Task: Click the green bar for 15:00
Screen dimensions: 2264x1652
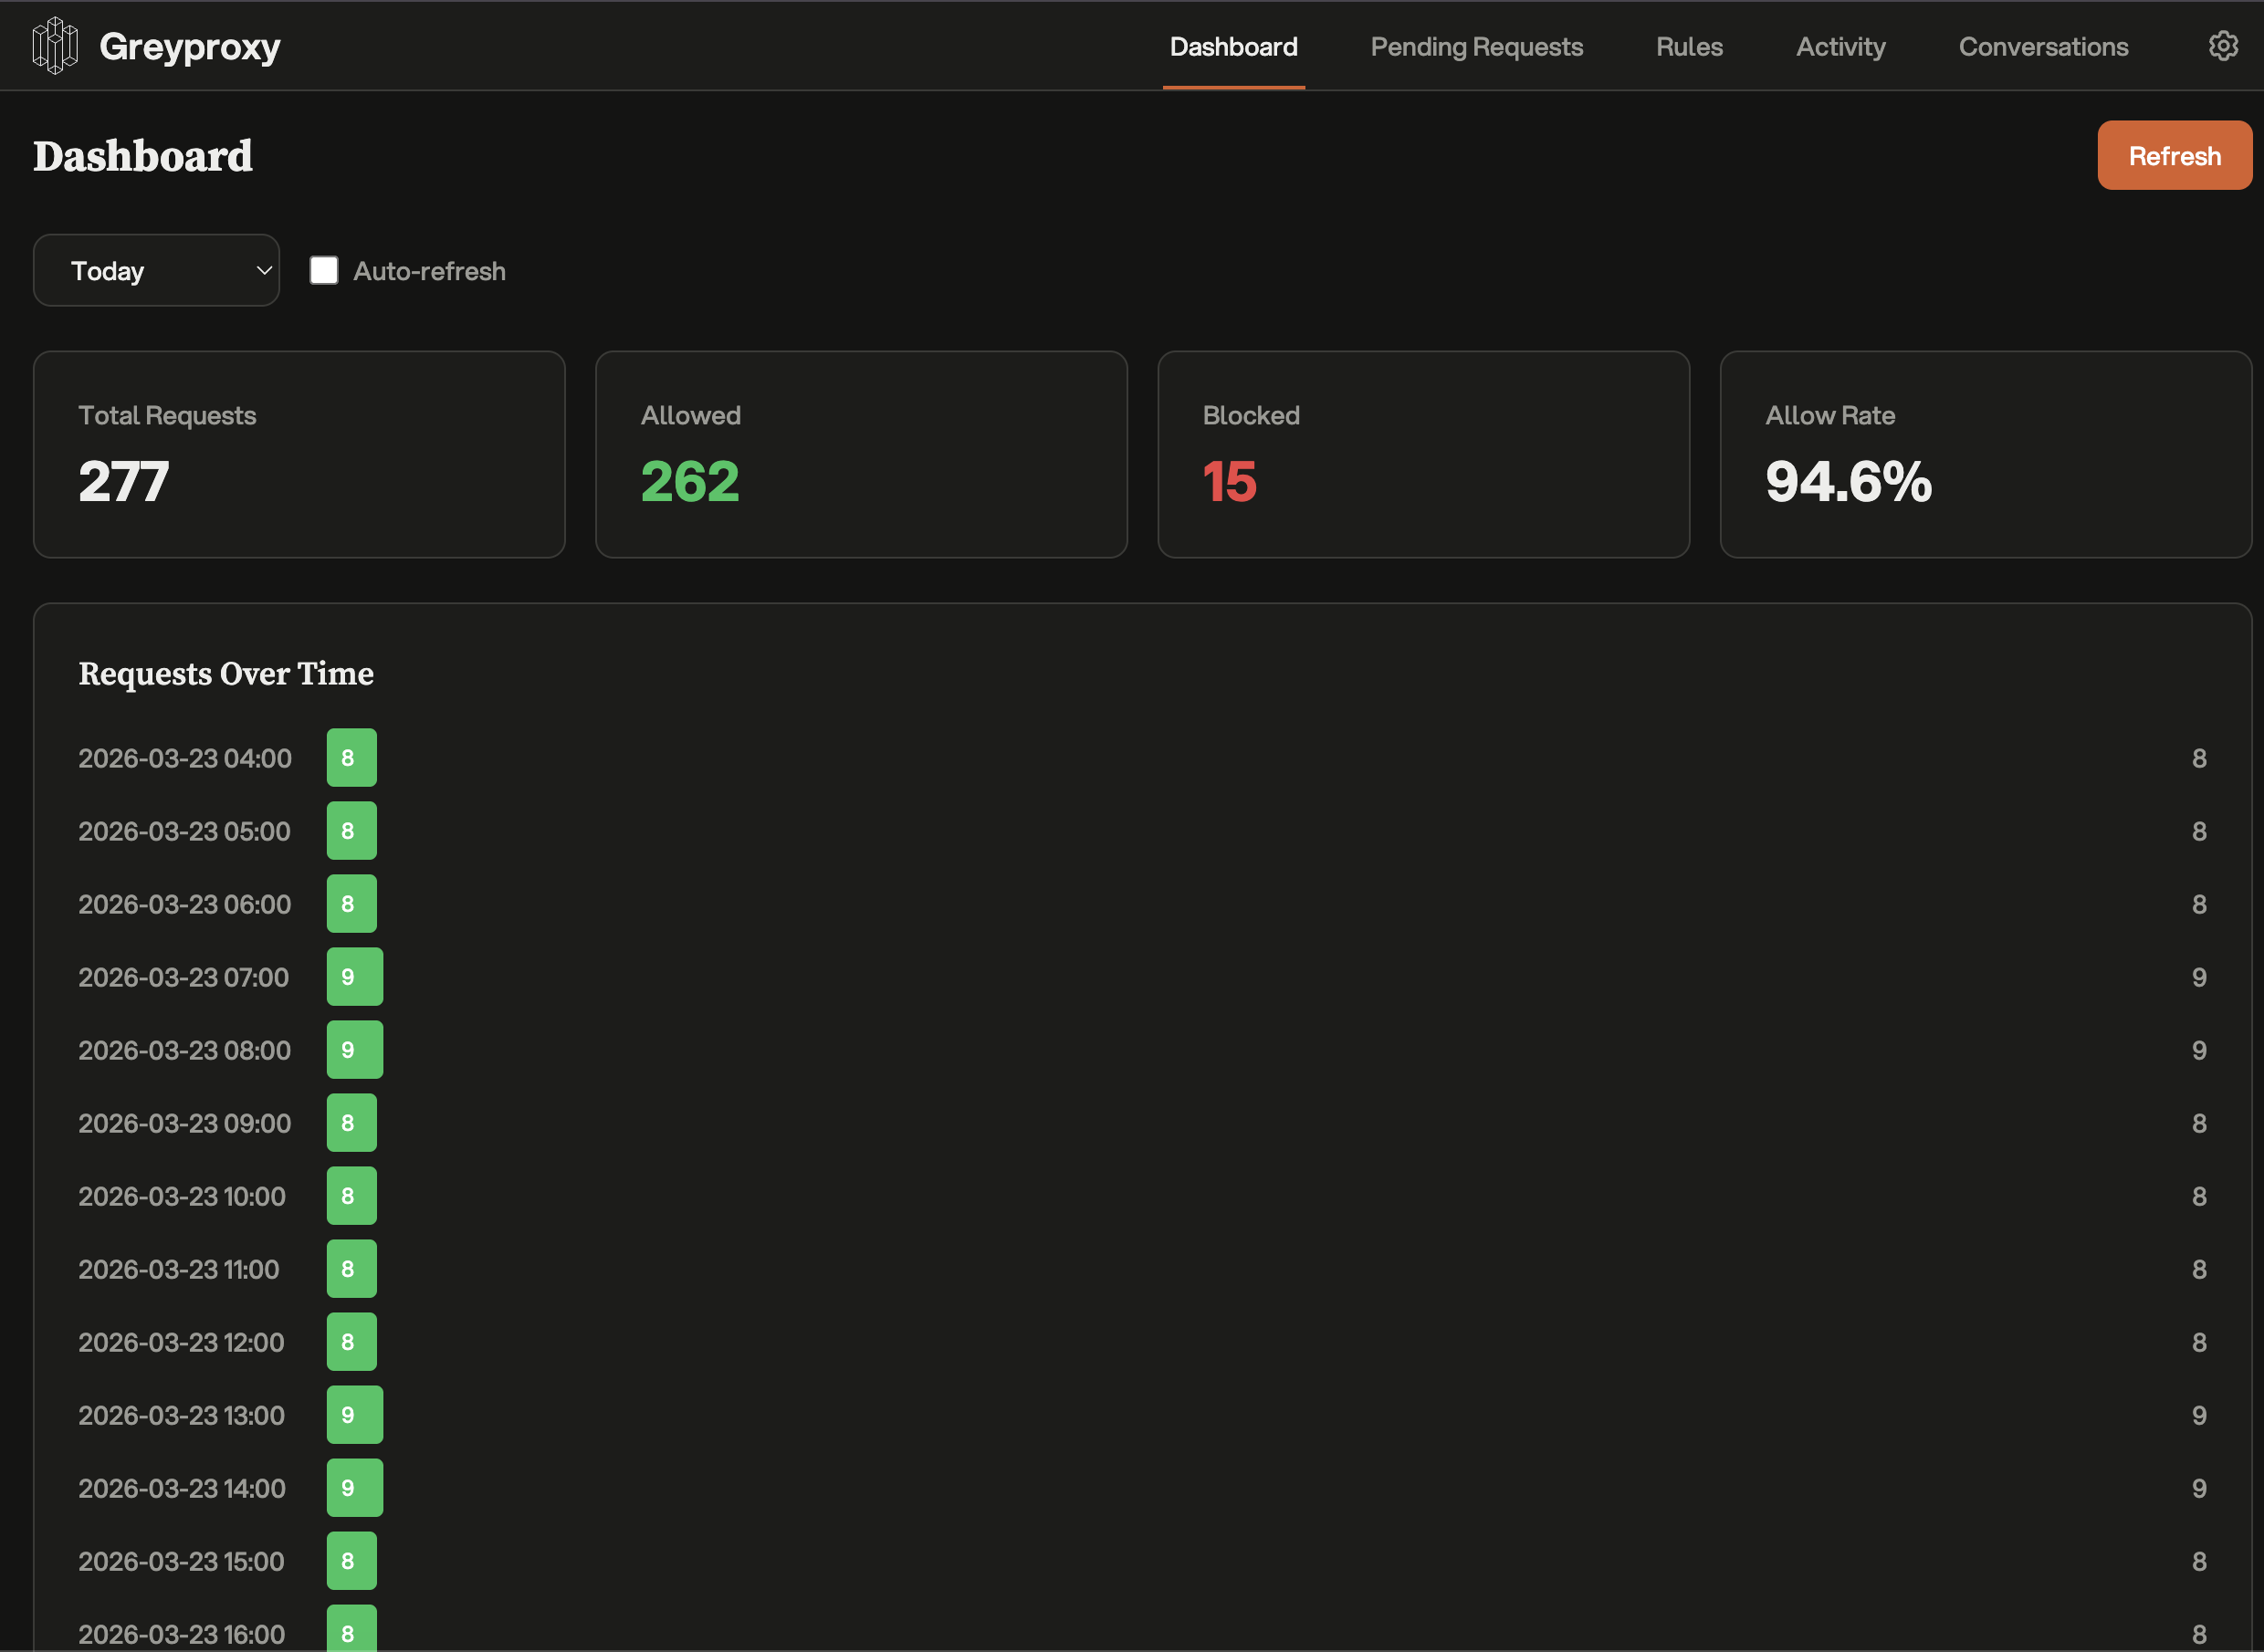Action: pos(352,1561)
